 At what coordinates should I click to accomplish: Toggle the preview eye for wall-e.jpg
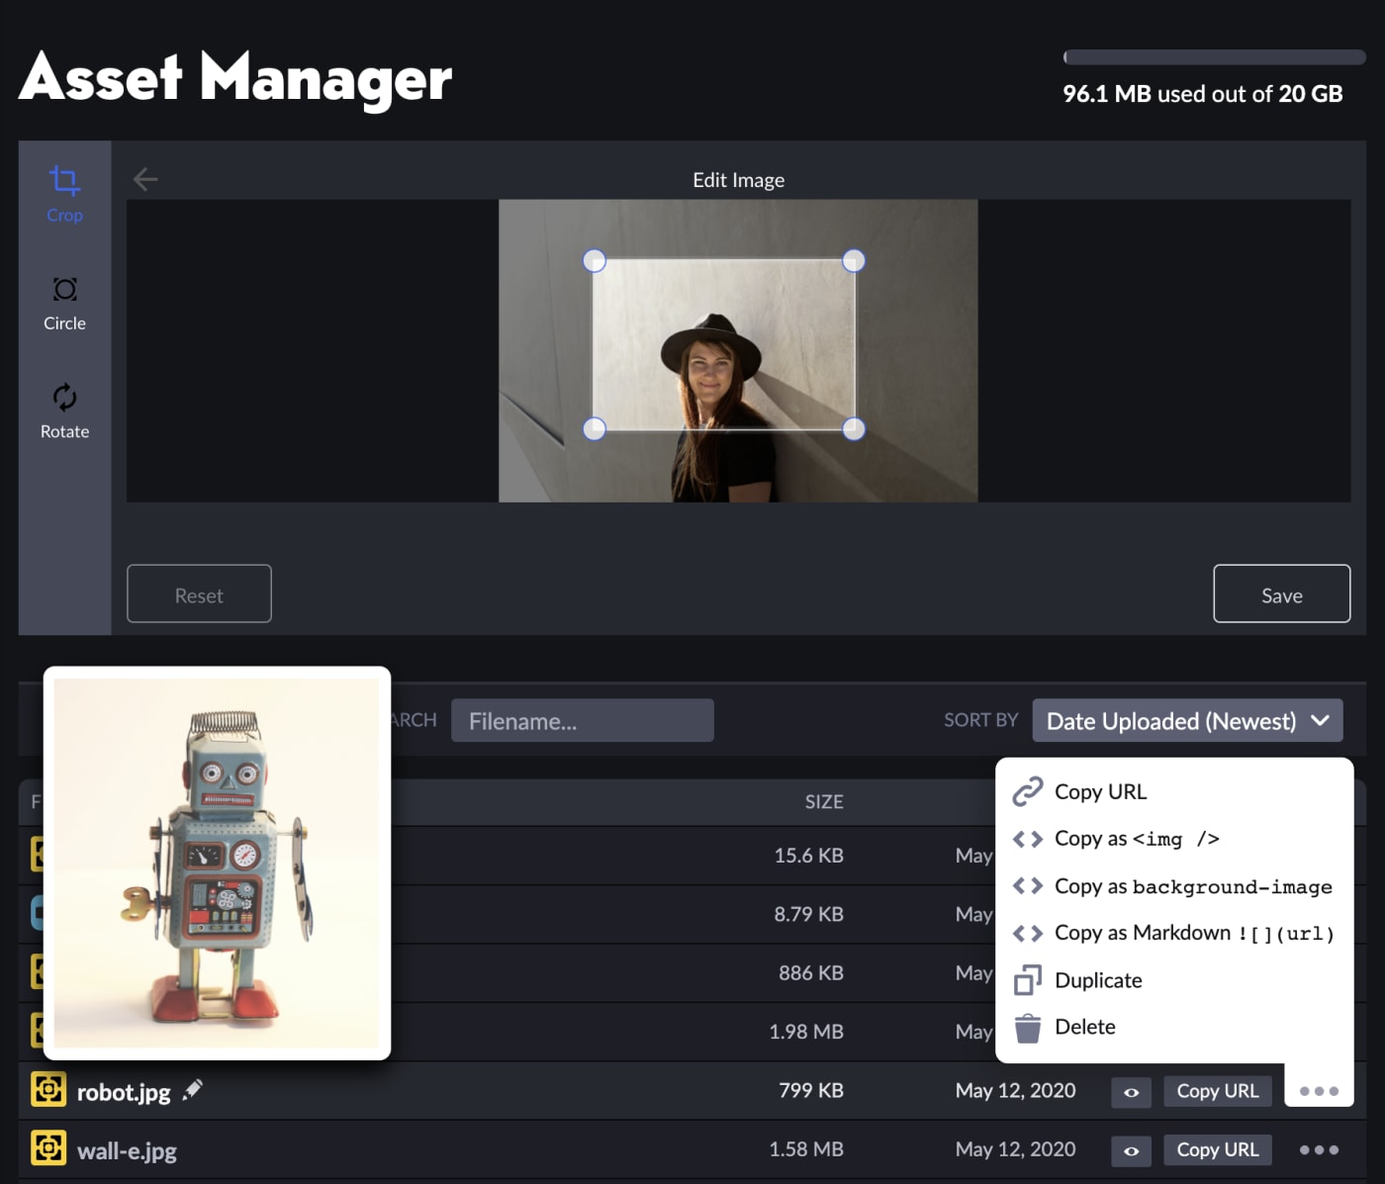(x=1131, y=1149)
